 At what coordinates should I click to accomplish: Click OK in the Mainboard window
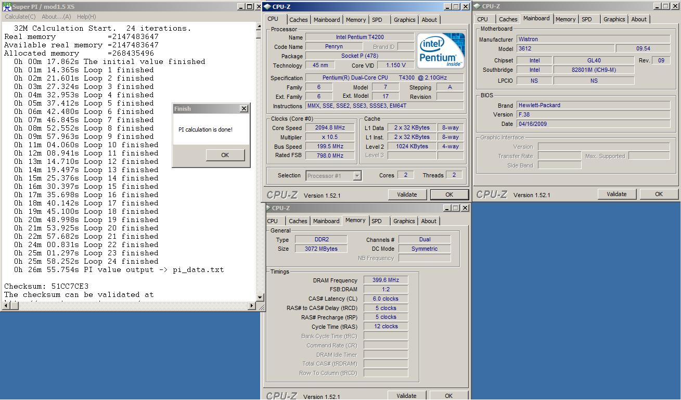[659, 194]
